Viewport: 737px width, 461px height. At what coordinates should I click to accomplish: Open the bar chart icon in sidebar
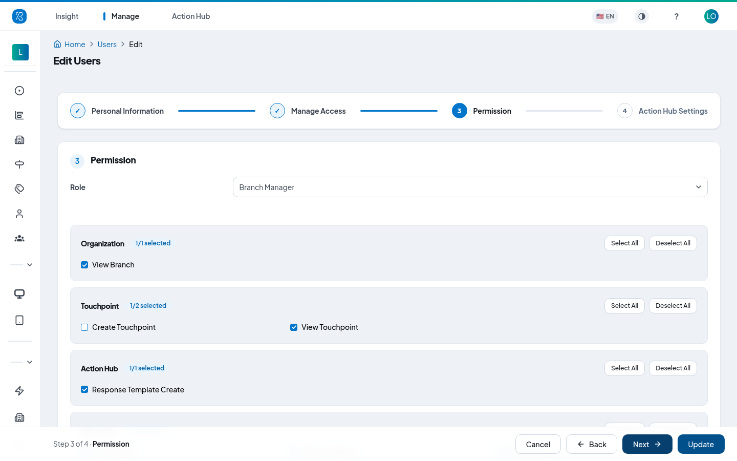click(x=19, y=115)
